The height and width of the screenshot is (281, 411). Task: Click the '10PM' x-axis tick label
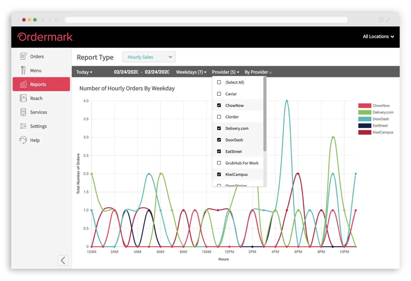pyautogui.click(x=344, y=252)
